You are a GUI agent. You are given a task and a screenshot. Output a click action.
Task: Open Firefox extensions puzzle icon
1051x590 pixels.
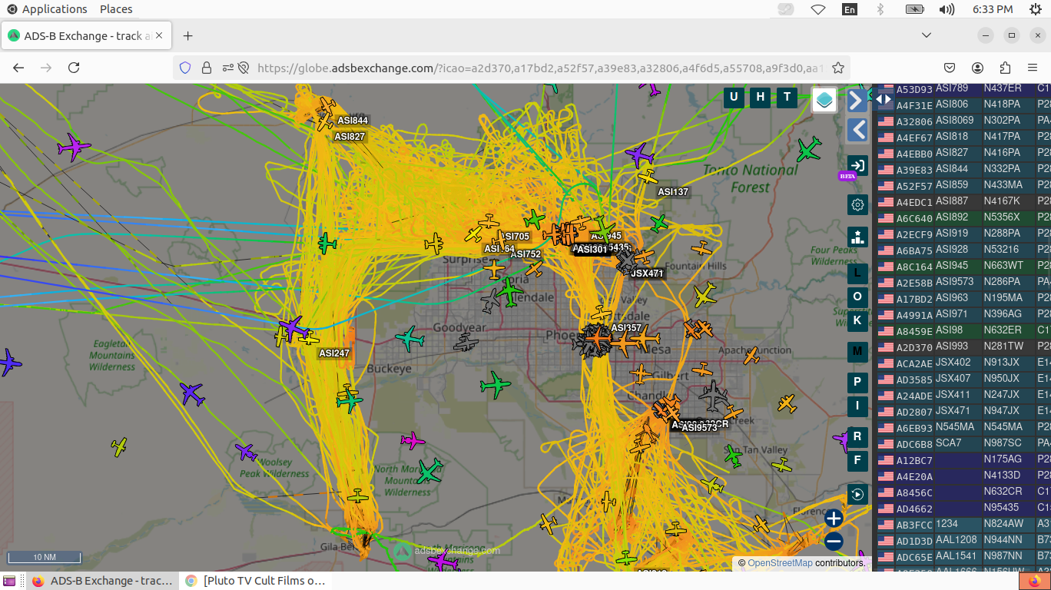1005,68
